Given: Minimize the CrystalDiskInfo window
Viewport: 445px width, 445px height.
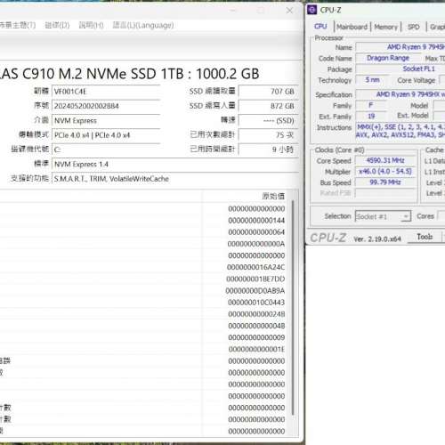Looking at the screenshot, I should click(x=233, y=11).
